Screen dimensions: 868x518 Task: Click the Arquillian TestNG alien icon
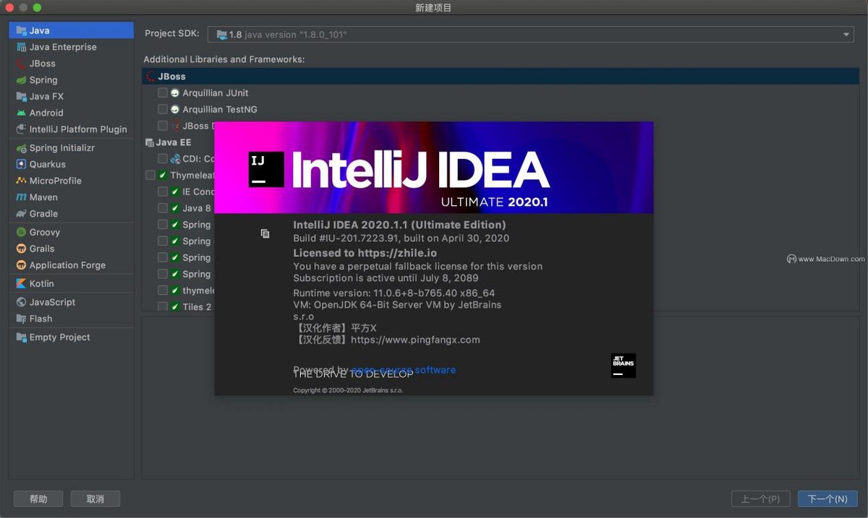pyautogui.click(x=175, y=110)
